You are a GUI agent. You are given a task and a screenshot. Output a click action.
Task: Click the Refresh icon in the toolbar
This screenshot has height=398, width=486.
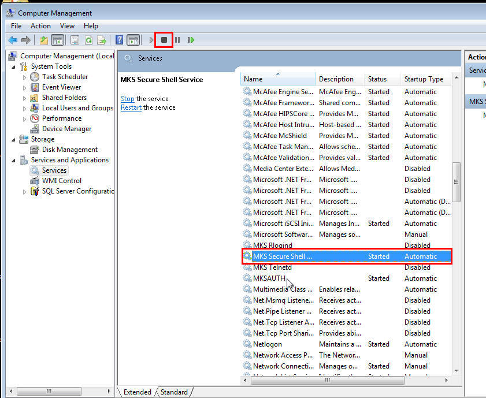pyautogui.click(x=88, y=39)
